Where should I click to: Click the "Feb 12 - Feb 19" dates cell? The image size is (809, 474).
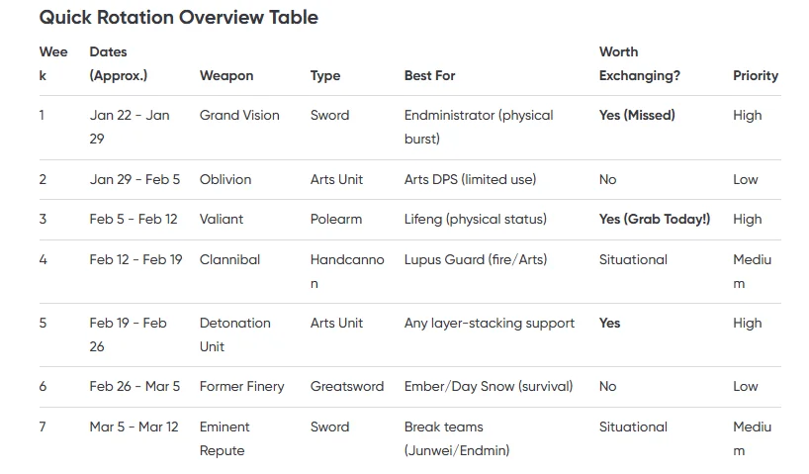(135, 259)
